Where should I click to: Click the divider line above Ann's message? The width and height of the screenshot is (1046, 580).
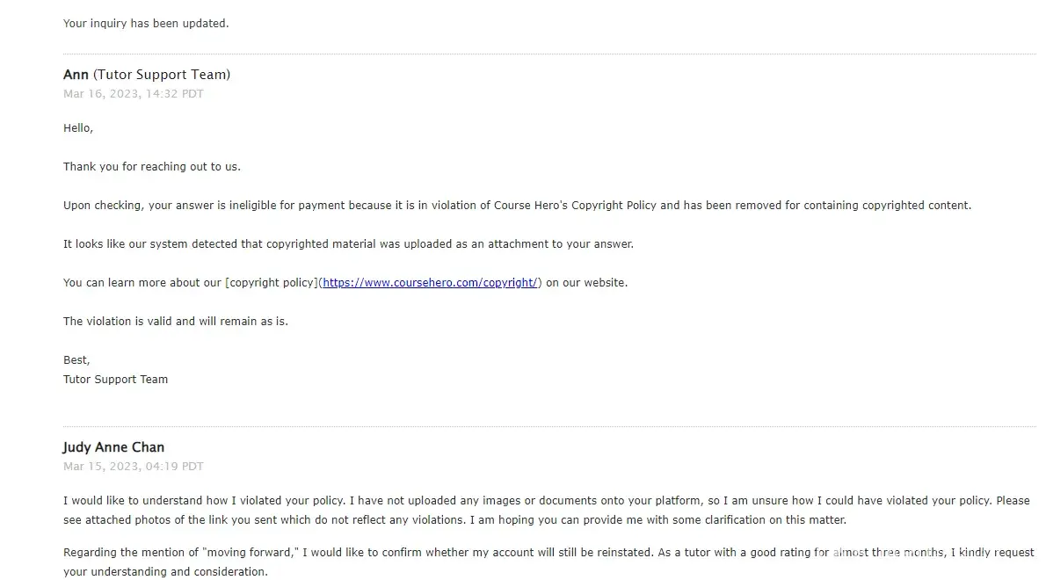pyautogui.click(x=549, y=54)
